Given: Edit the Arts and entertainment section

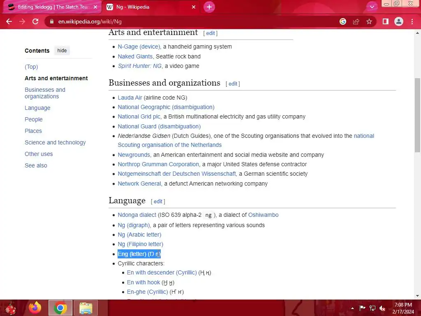Looking at the screenshot, I should 210,33.
